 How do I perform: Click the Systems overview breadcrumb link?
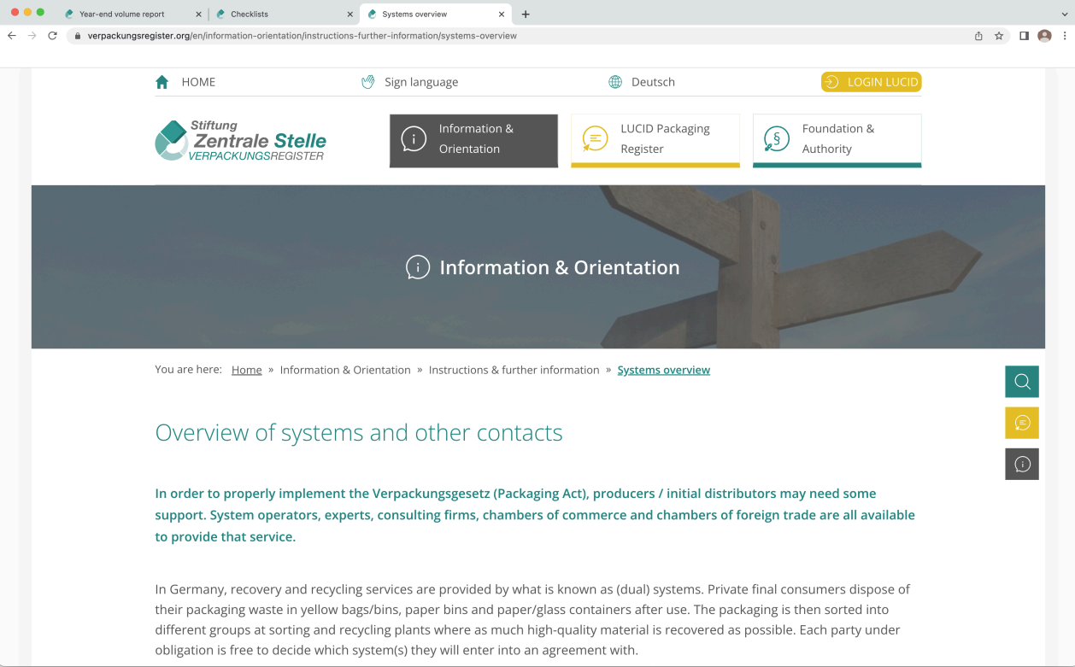[x=663, y=370]
